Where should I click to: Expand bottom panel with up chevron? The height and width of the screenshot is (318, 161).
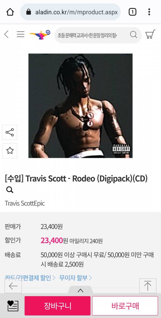click(x=80, y=291)
